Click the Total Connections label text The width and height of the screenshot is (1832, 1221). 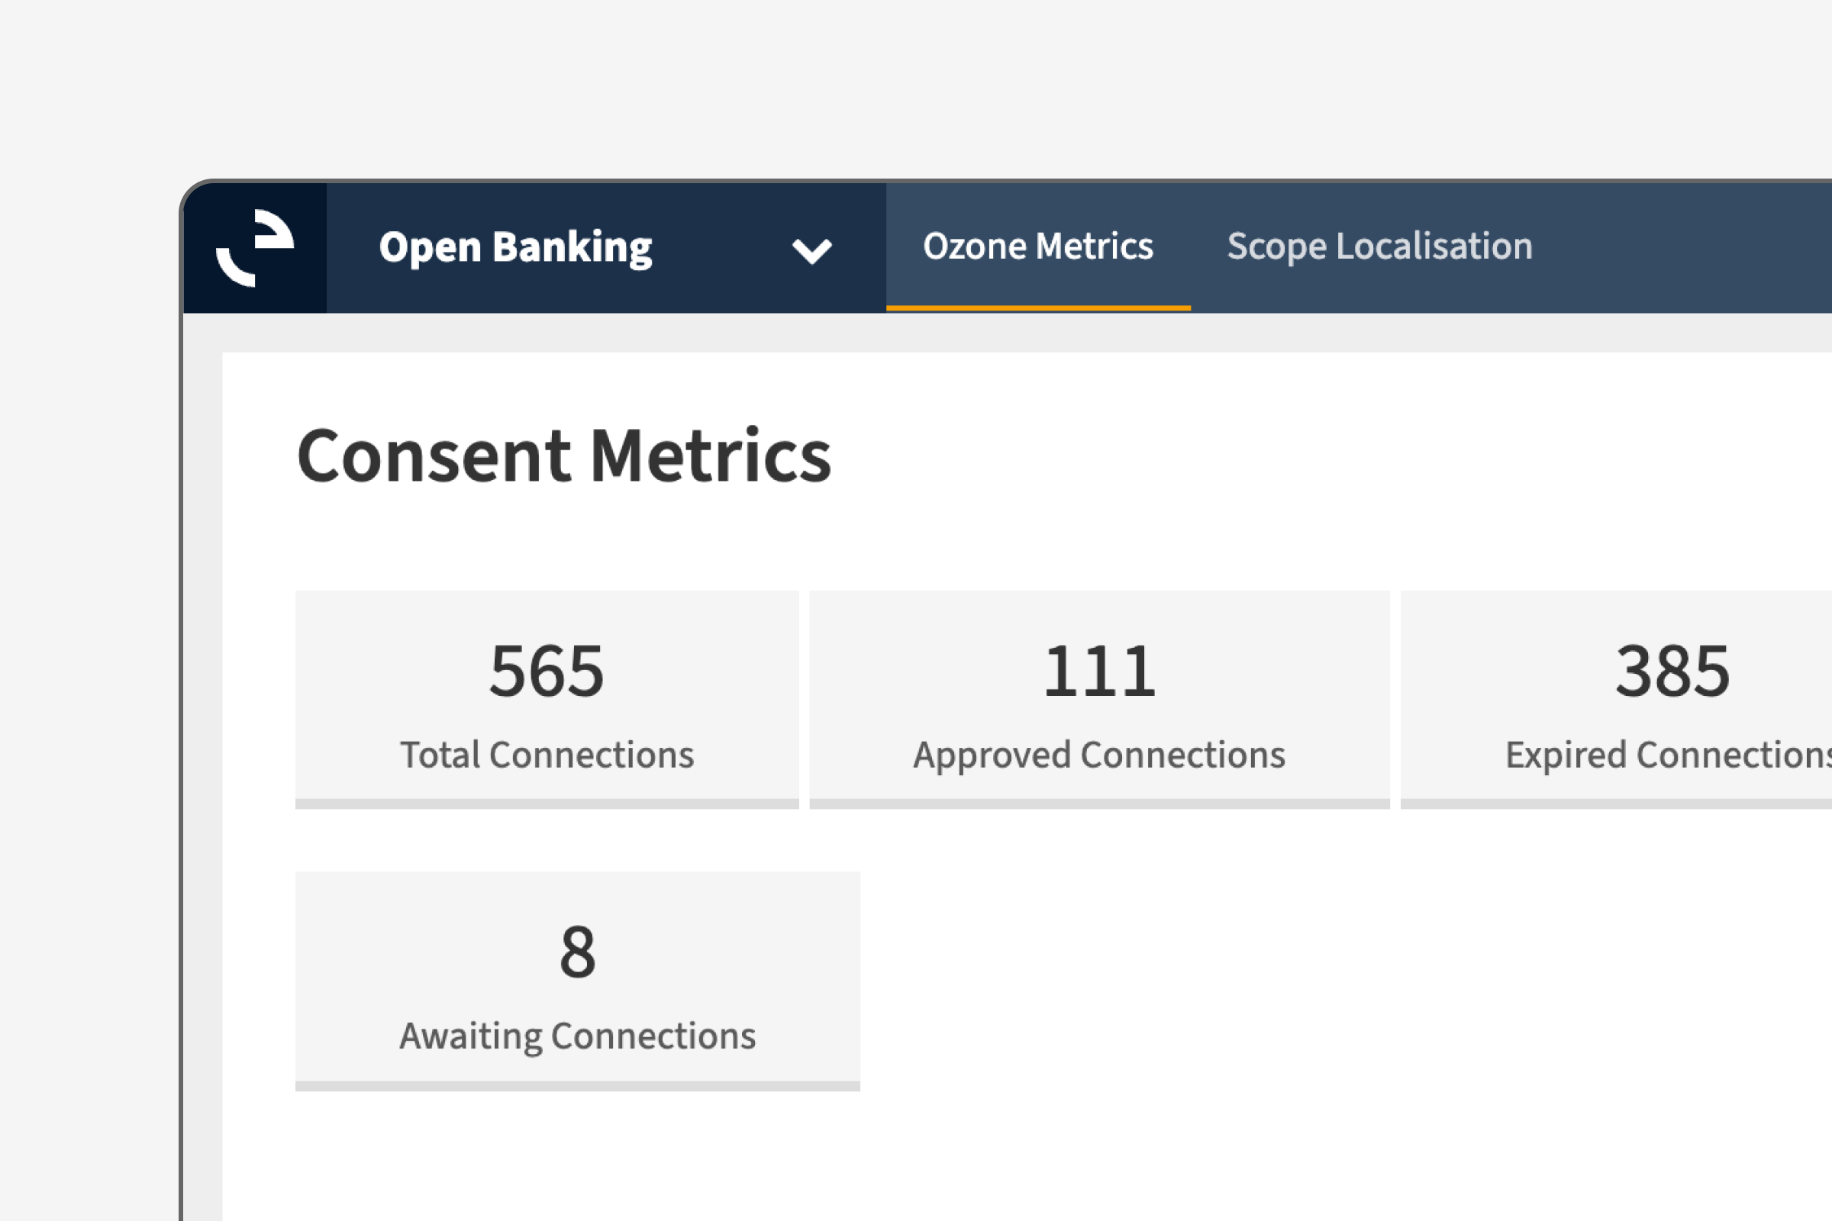547,755
